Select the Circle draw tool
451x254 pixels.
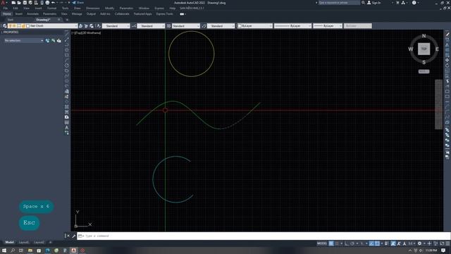click(x=66, y=66)
